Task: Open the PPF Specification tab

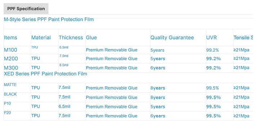Action: click(x=26, y=9)
